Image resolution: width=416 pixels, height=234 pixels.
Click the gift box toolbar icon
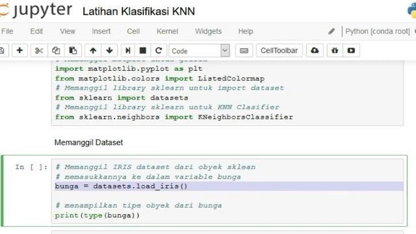(335, 51)
